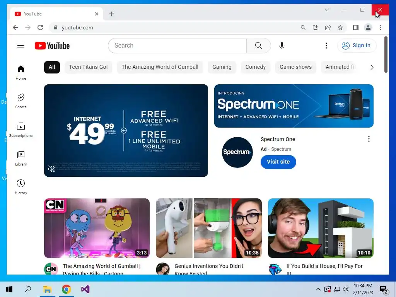Select the Gaming chip
Screen dimensions: 396x297
coord(222,67)
